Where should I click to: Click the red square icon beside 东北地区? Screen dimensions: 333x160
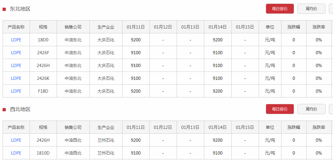pos(4,9)
